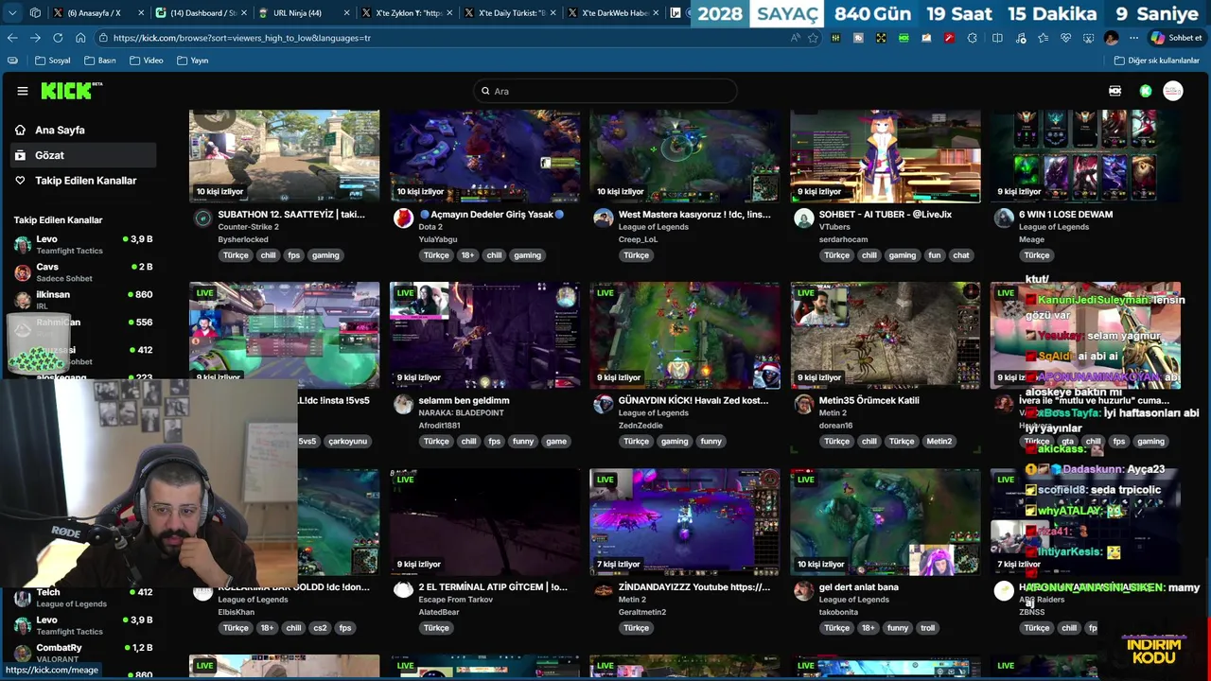
Task: Switch to X'te DarkWeb Haber tab
Action: click(x=613, y=13)
